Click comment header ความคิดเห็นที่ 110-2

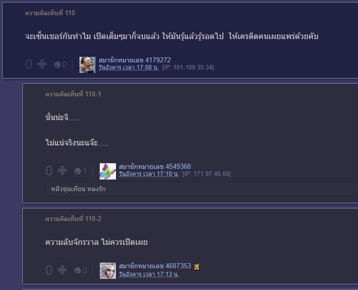tap(73, 219)
